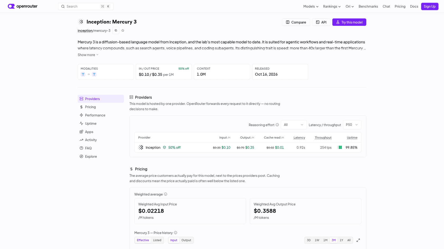
Task: Go to Performance in the sidebar
Action: (101, 115)
